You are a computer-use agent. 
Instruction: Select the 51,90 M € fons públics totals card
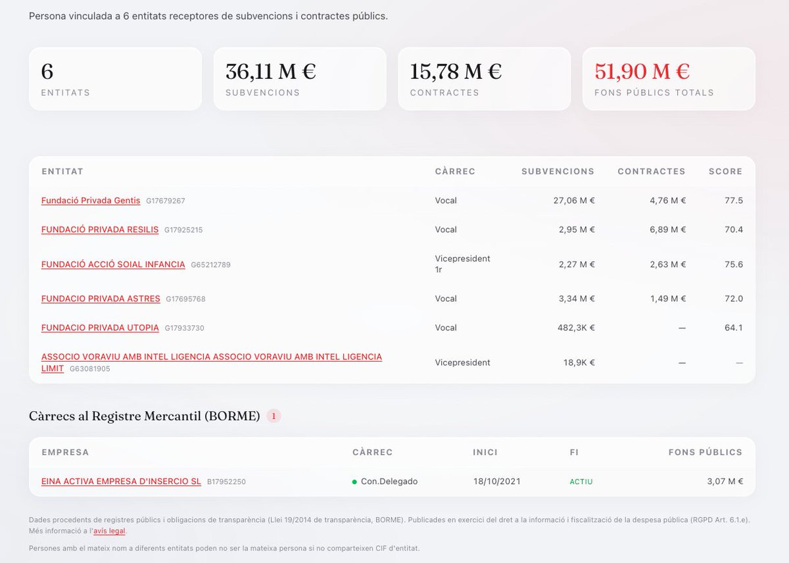669,79
